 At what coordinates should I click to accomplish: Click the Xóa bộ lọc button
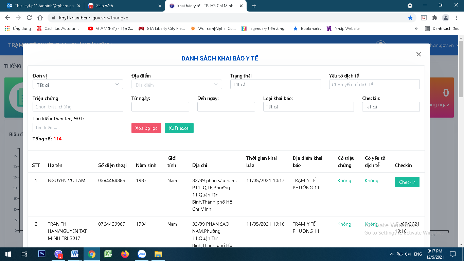146,128
